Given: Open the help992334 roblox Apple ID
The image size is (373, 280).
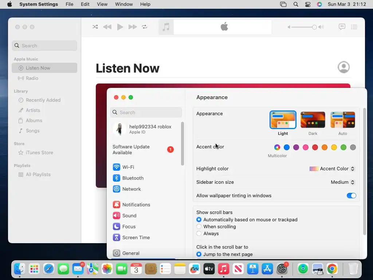Looking at the screenshot, I should pos(145,129).
